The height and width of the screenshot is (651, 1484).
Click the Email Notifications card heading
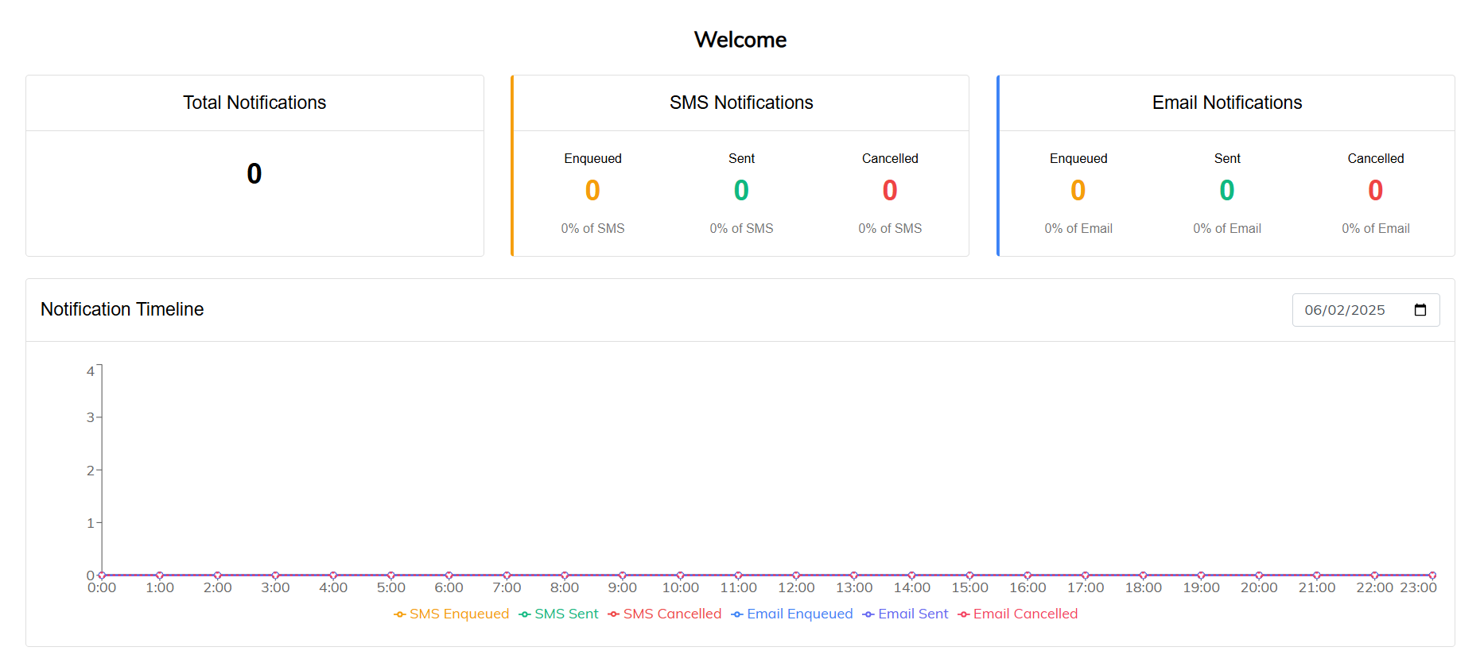point(1226,103)
